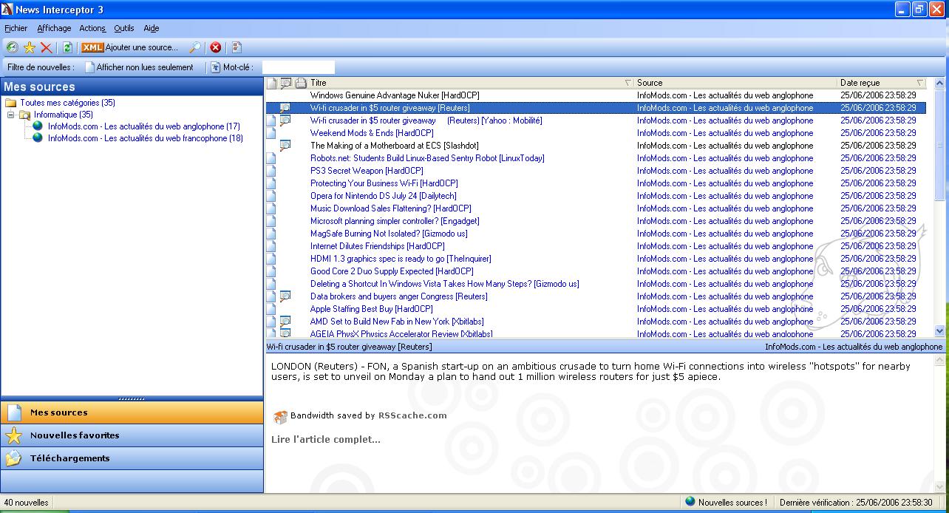The height and width of the screenshot is (513, 949).
Task: Click the page icon on Robots.net row
Action: pos(271,158)
